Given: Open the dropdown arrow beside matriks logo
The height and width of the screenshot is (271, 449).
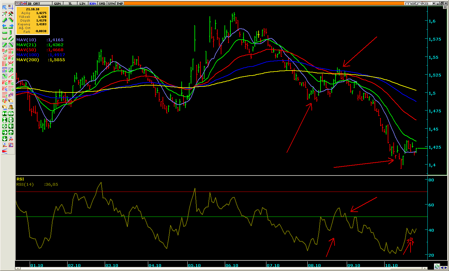Looking at the screenshot, I should pos(434,3).
